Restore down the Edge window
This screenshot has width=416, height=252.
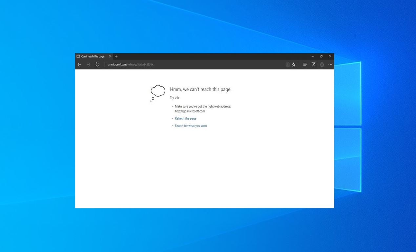(x=321, y=57)
